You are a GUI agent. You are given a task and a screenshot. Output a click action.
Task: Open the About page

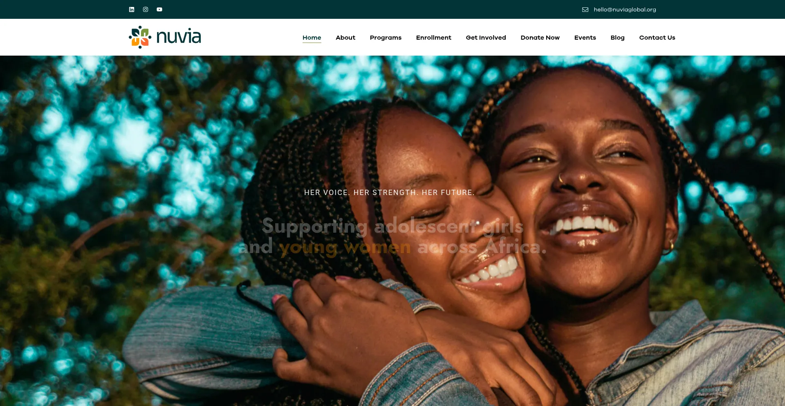(x=345, y=38)
